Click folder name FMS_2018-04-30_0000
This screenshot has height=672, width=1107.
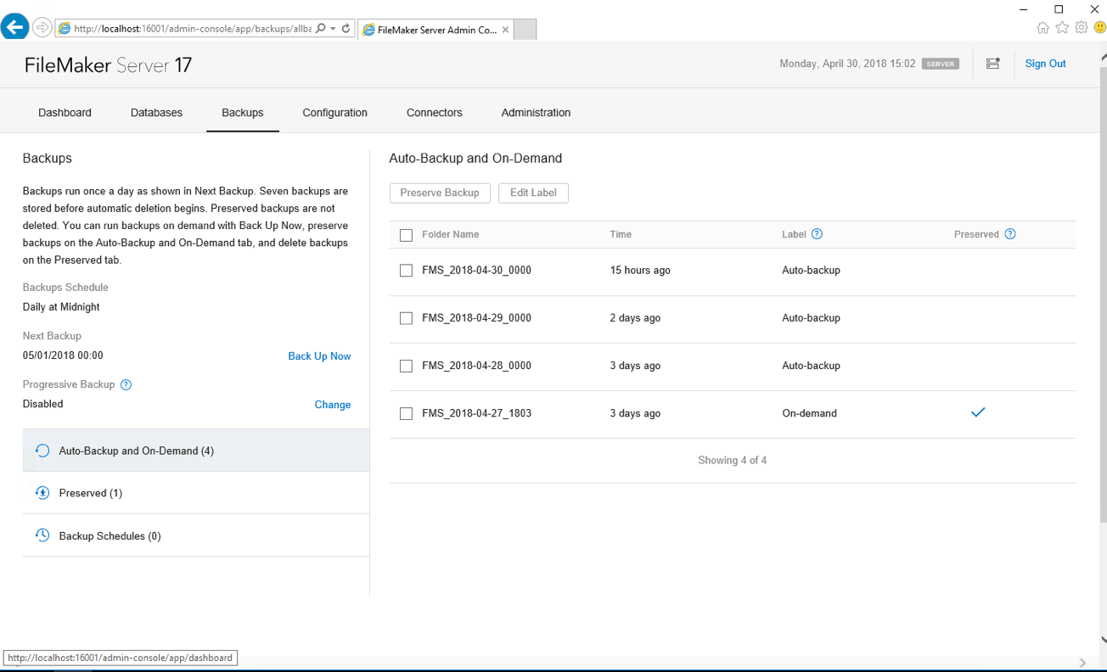[x=476, y=271]
